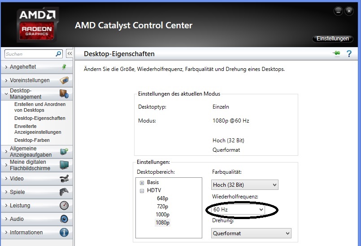Open help via question mark icon
The height and width of the screenshot is (246, 361).
click(x=349, y=54)
